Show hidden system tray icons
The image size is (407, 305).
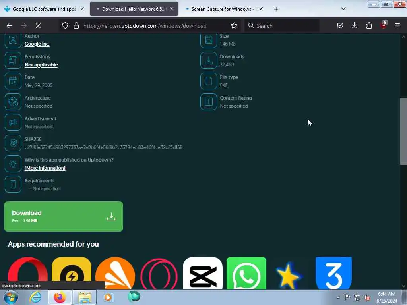[x=338, y=297]
